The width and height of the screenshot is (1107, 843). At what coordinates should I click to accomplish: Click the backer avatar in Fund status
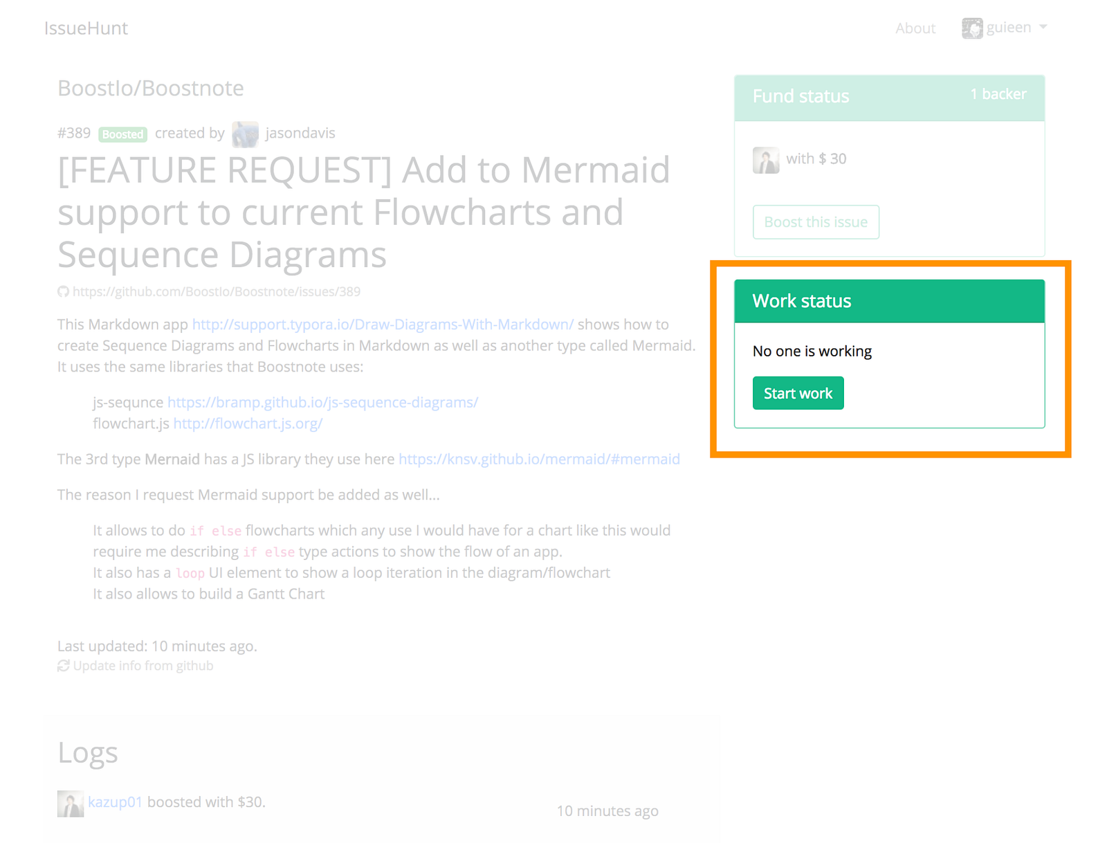766,160
